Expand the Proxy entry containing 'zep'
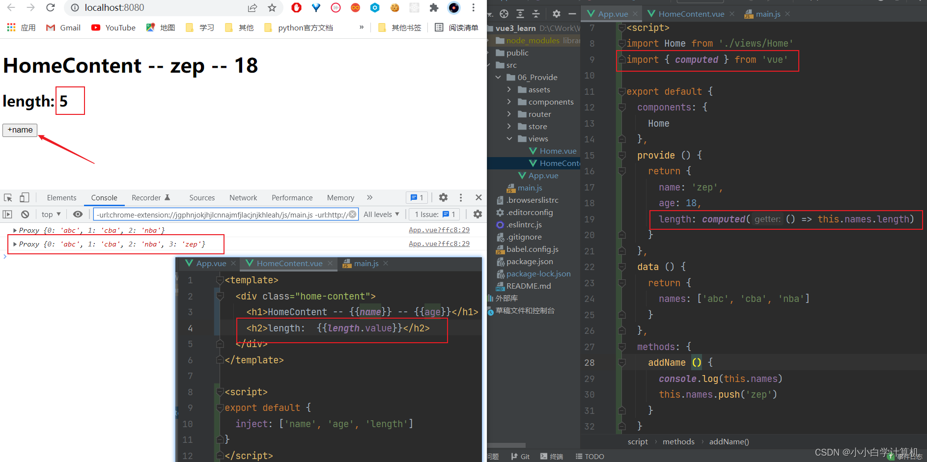 pyautogui.click(x=15, y=244)
